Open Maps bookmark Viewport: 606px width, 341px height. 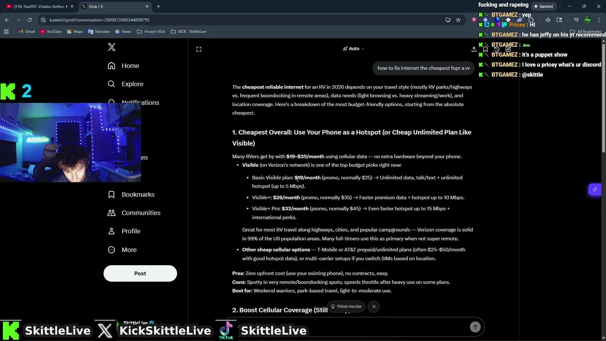click(x=75, y=32)
